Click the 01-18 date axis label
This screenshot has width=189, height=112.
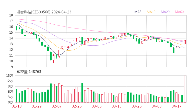pos(17,106)
